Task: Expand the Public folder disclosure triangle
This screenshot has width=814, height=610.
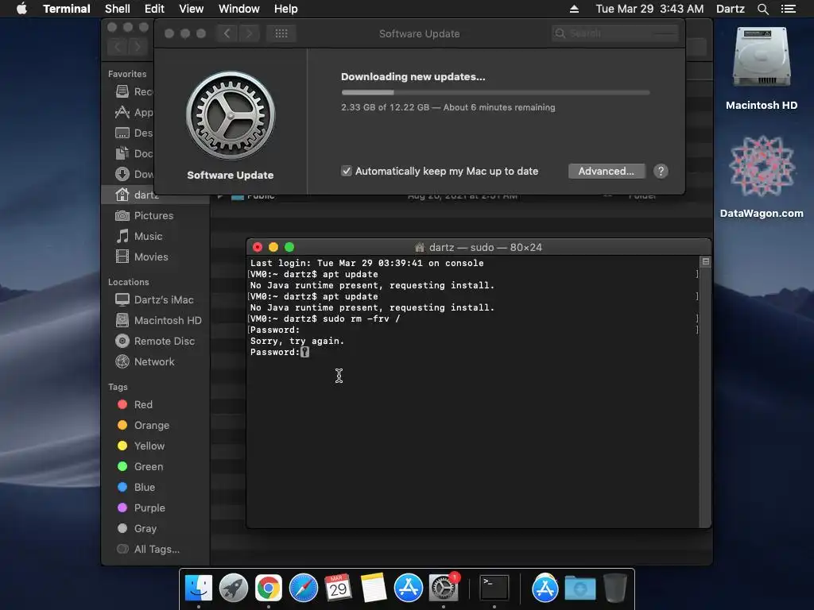Action: 220,197
